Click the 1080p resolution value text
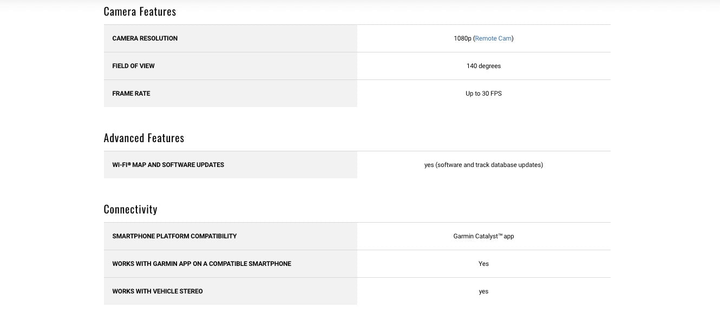The width and height of the screenshot is (720, 314). pyautogui.click(x=463, y=38)
